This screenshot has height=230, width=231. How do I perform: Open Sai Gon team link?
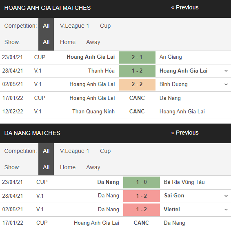(174, 196)
